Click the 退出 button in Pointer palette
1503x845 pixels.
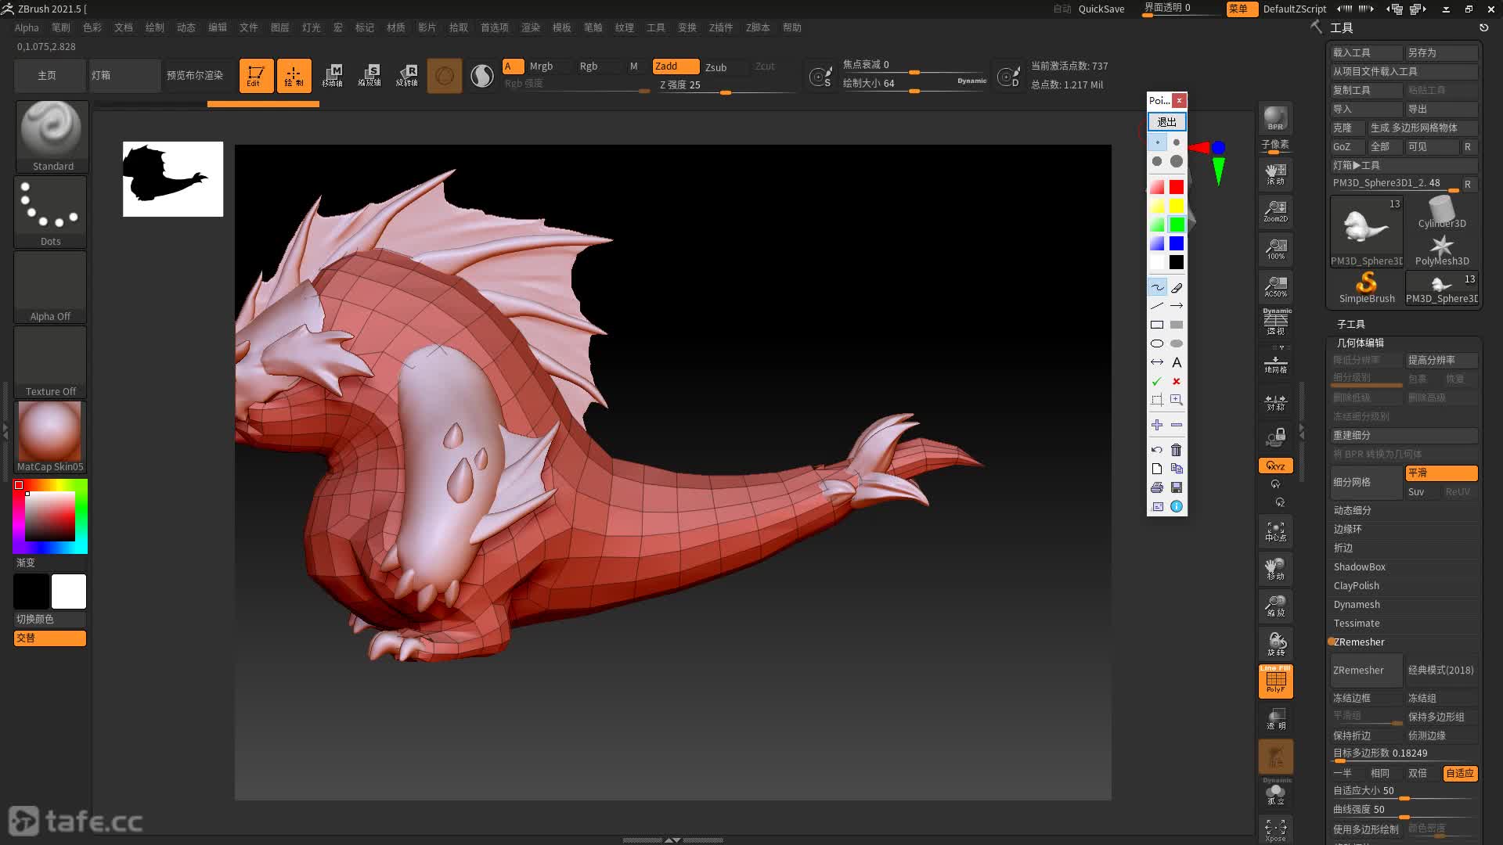1167,122
